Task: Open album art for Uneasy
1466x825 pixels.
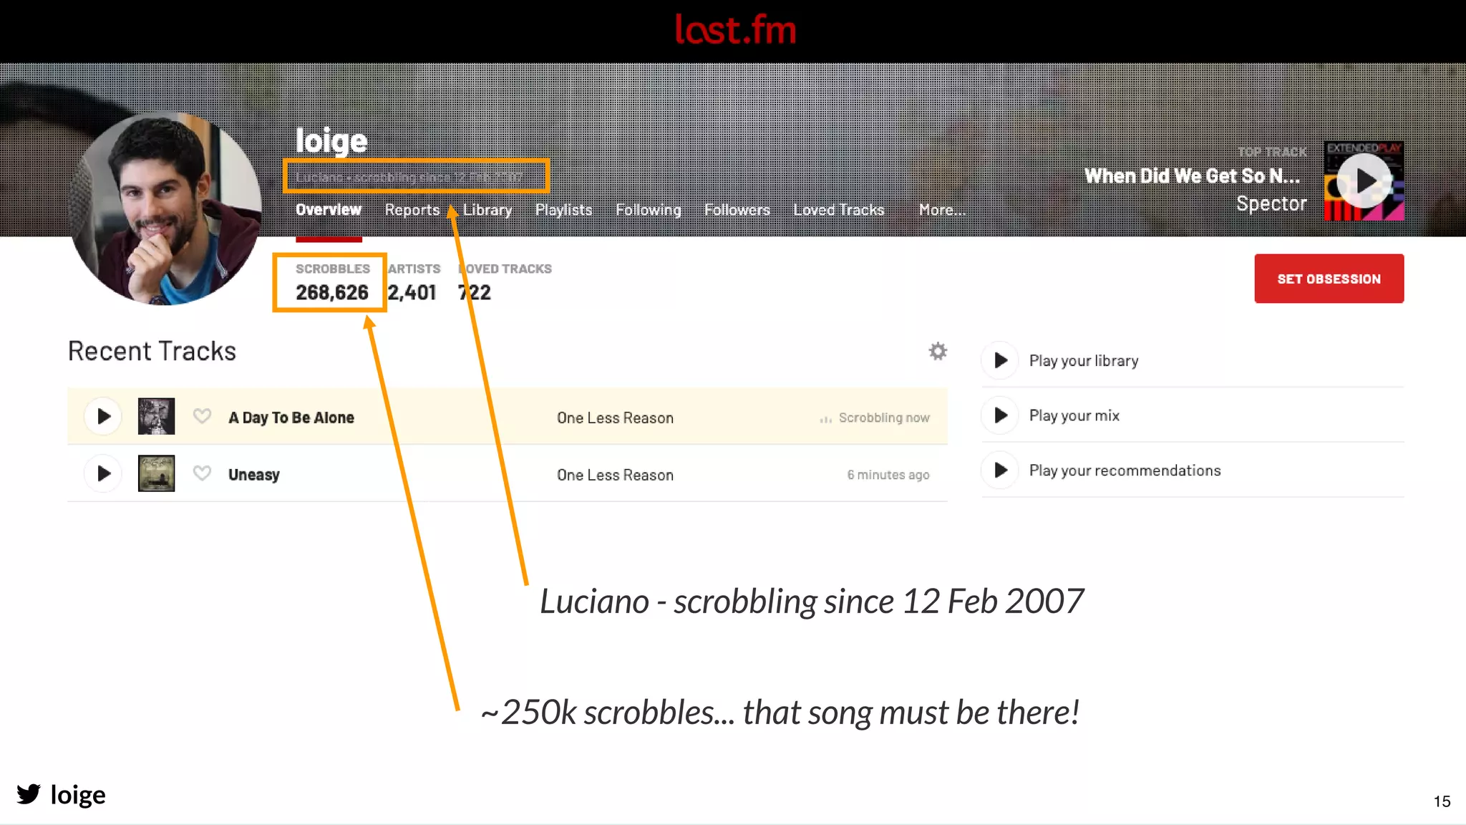Action: pos(156,473)
